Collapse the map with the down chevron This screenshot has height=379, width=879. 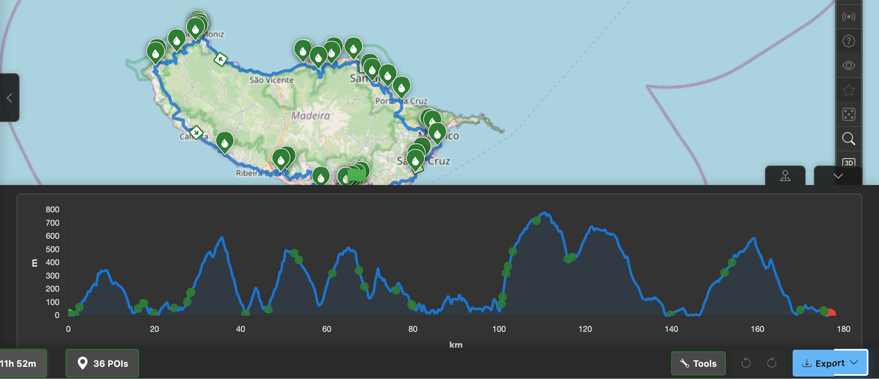point(837,176)
